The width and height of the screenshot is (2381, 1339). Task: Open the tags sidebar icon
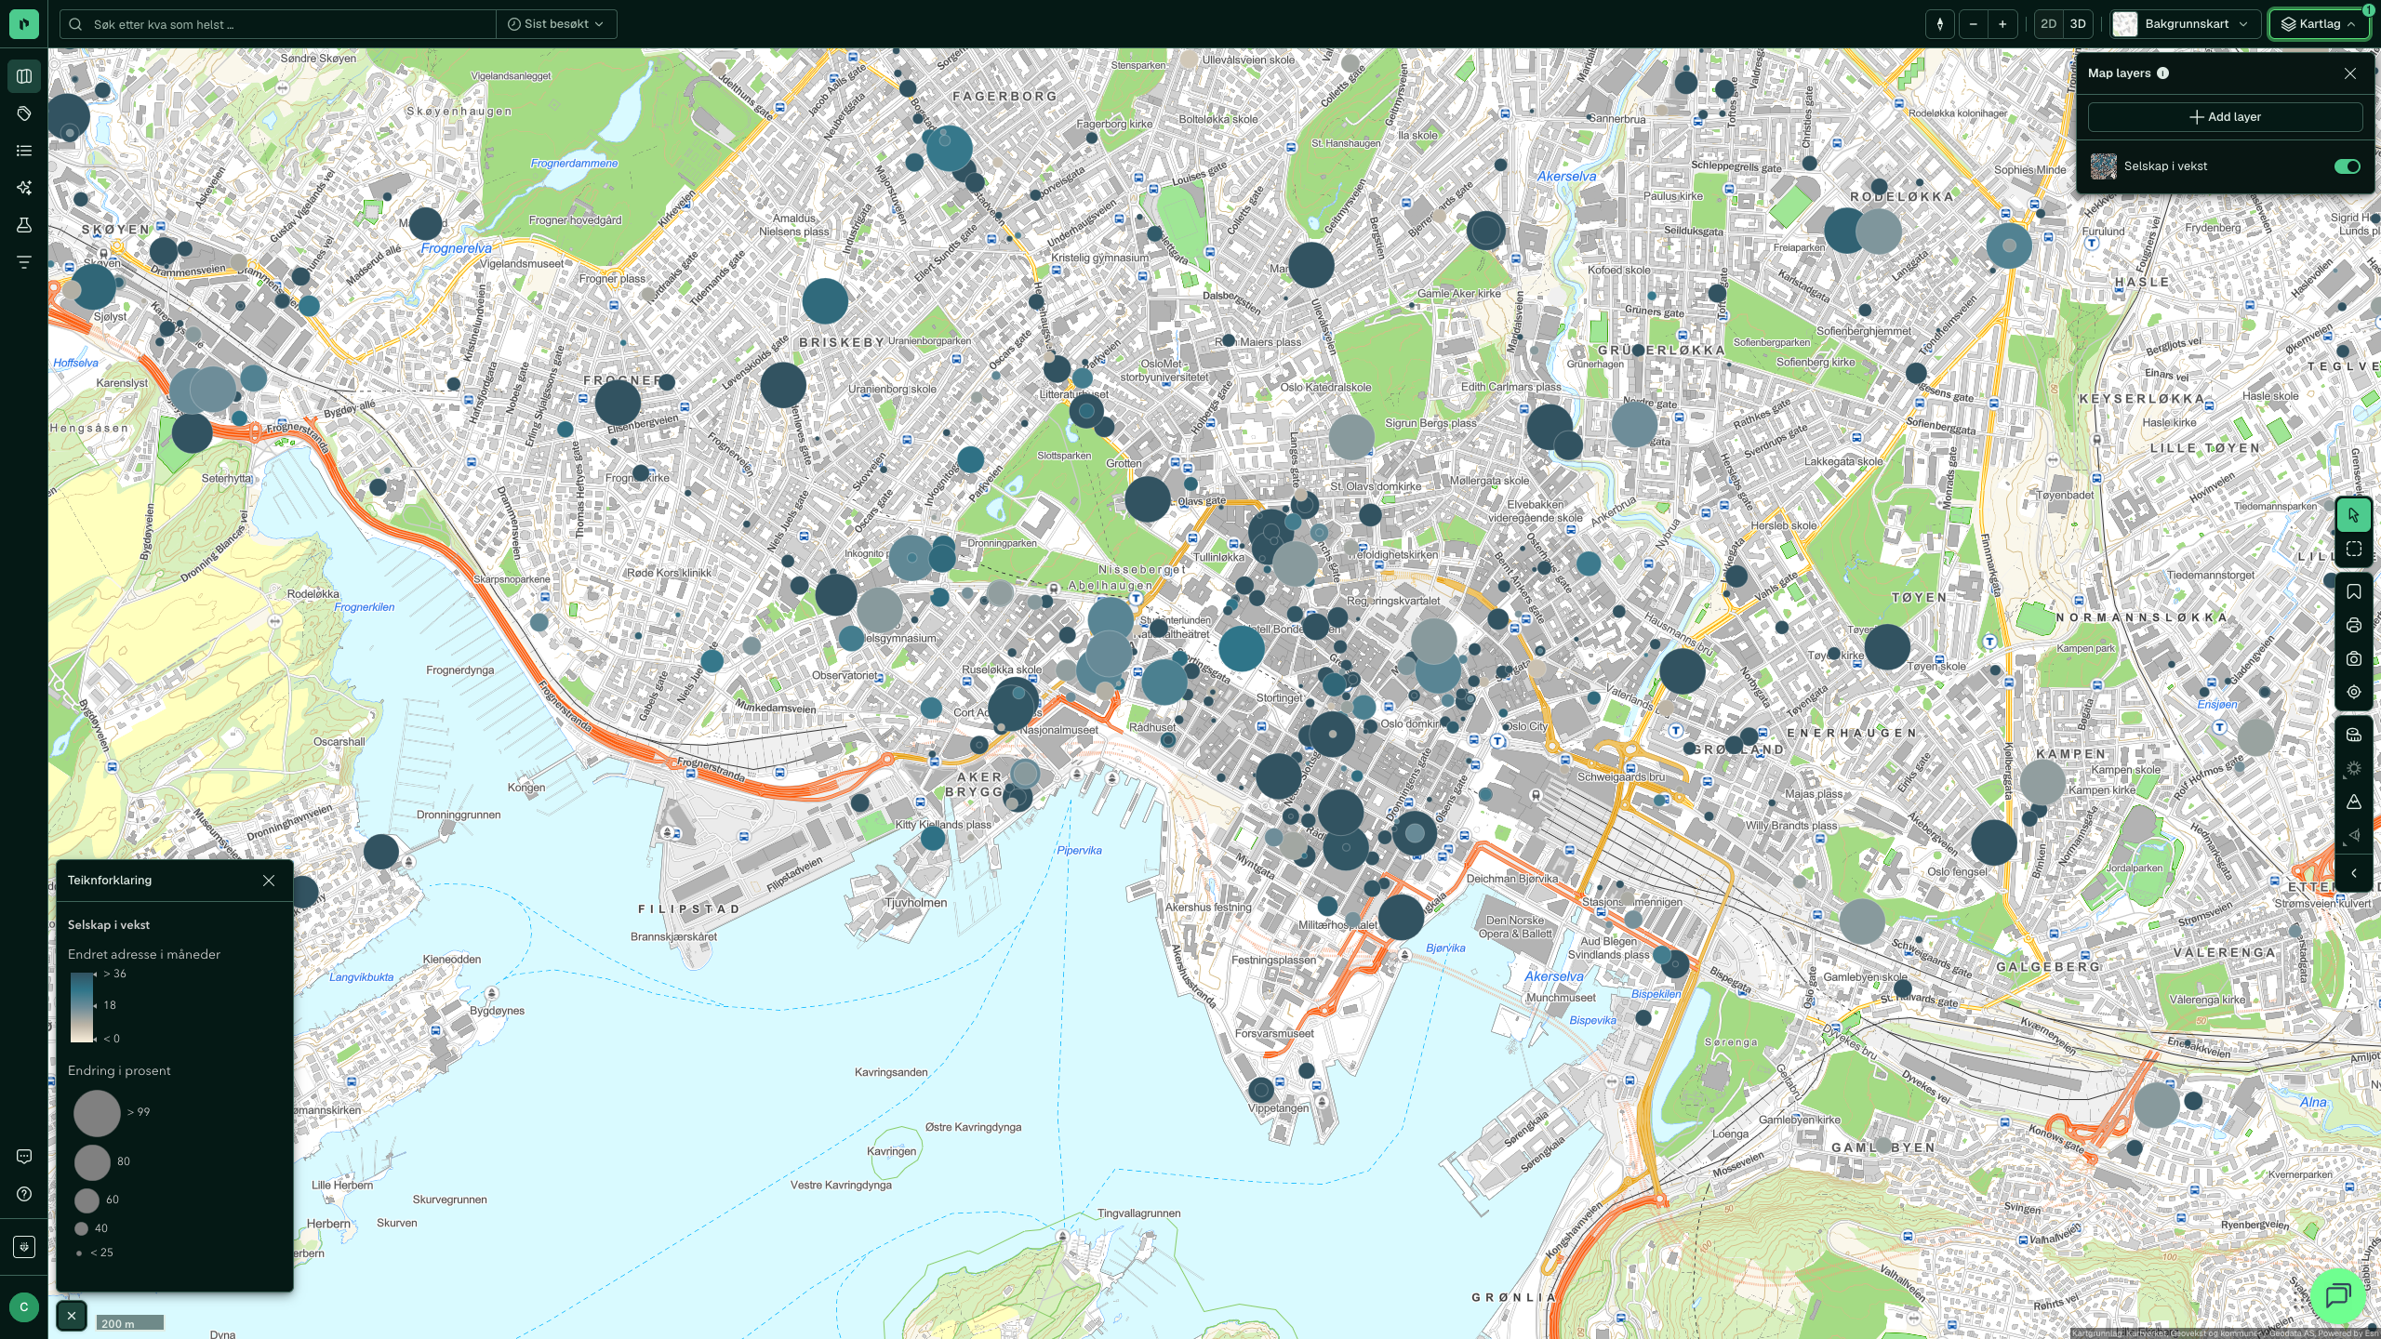pos(24,113)
